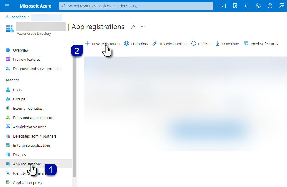Click the Endpoints text button
Screen dimensions: 287x187
coord(140,44)
